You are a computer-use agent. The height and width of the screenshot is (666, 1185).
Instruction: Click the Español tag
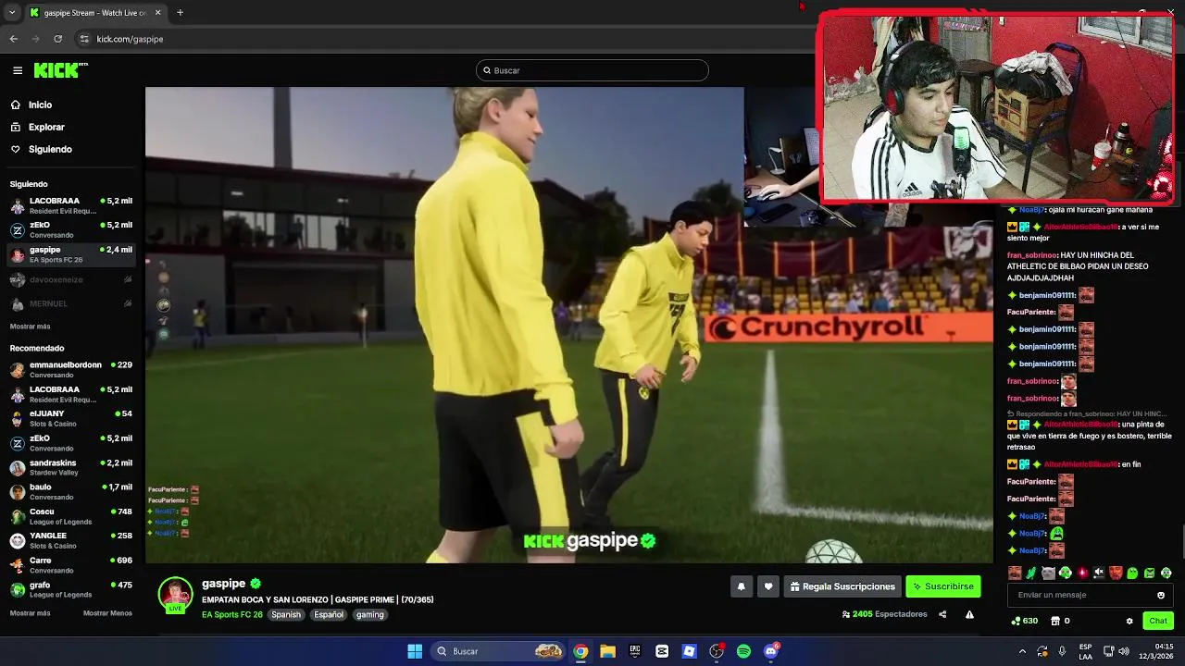point(329,614)
